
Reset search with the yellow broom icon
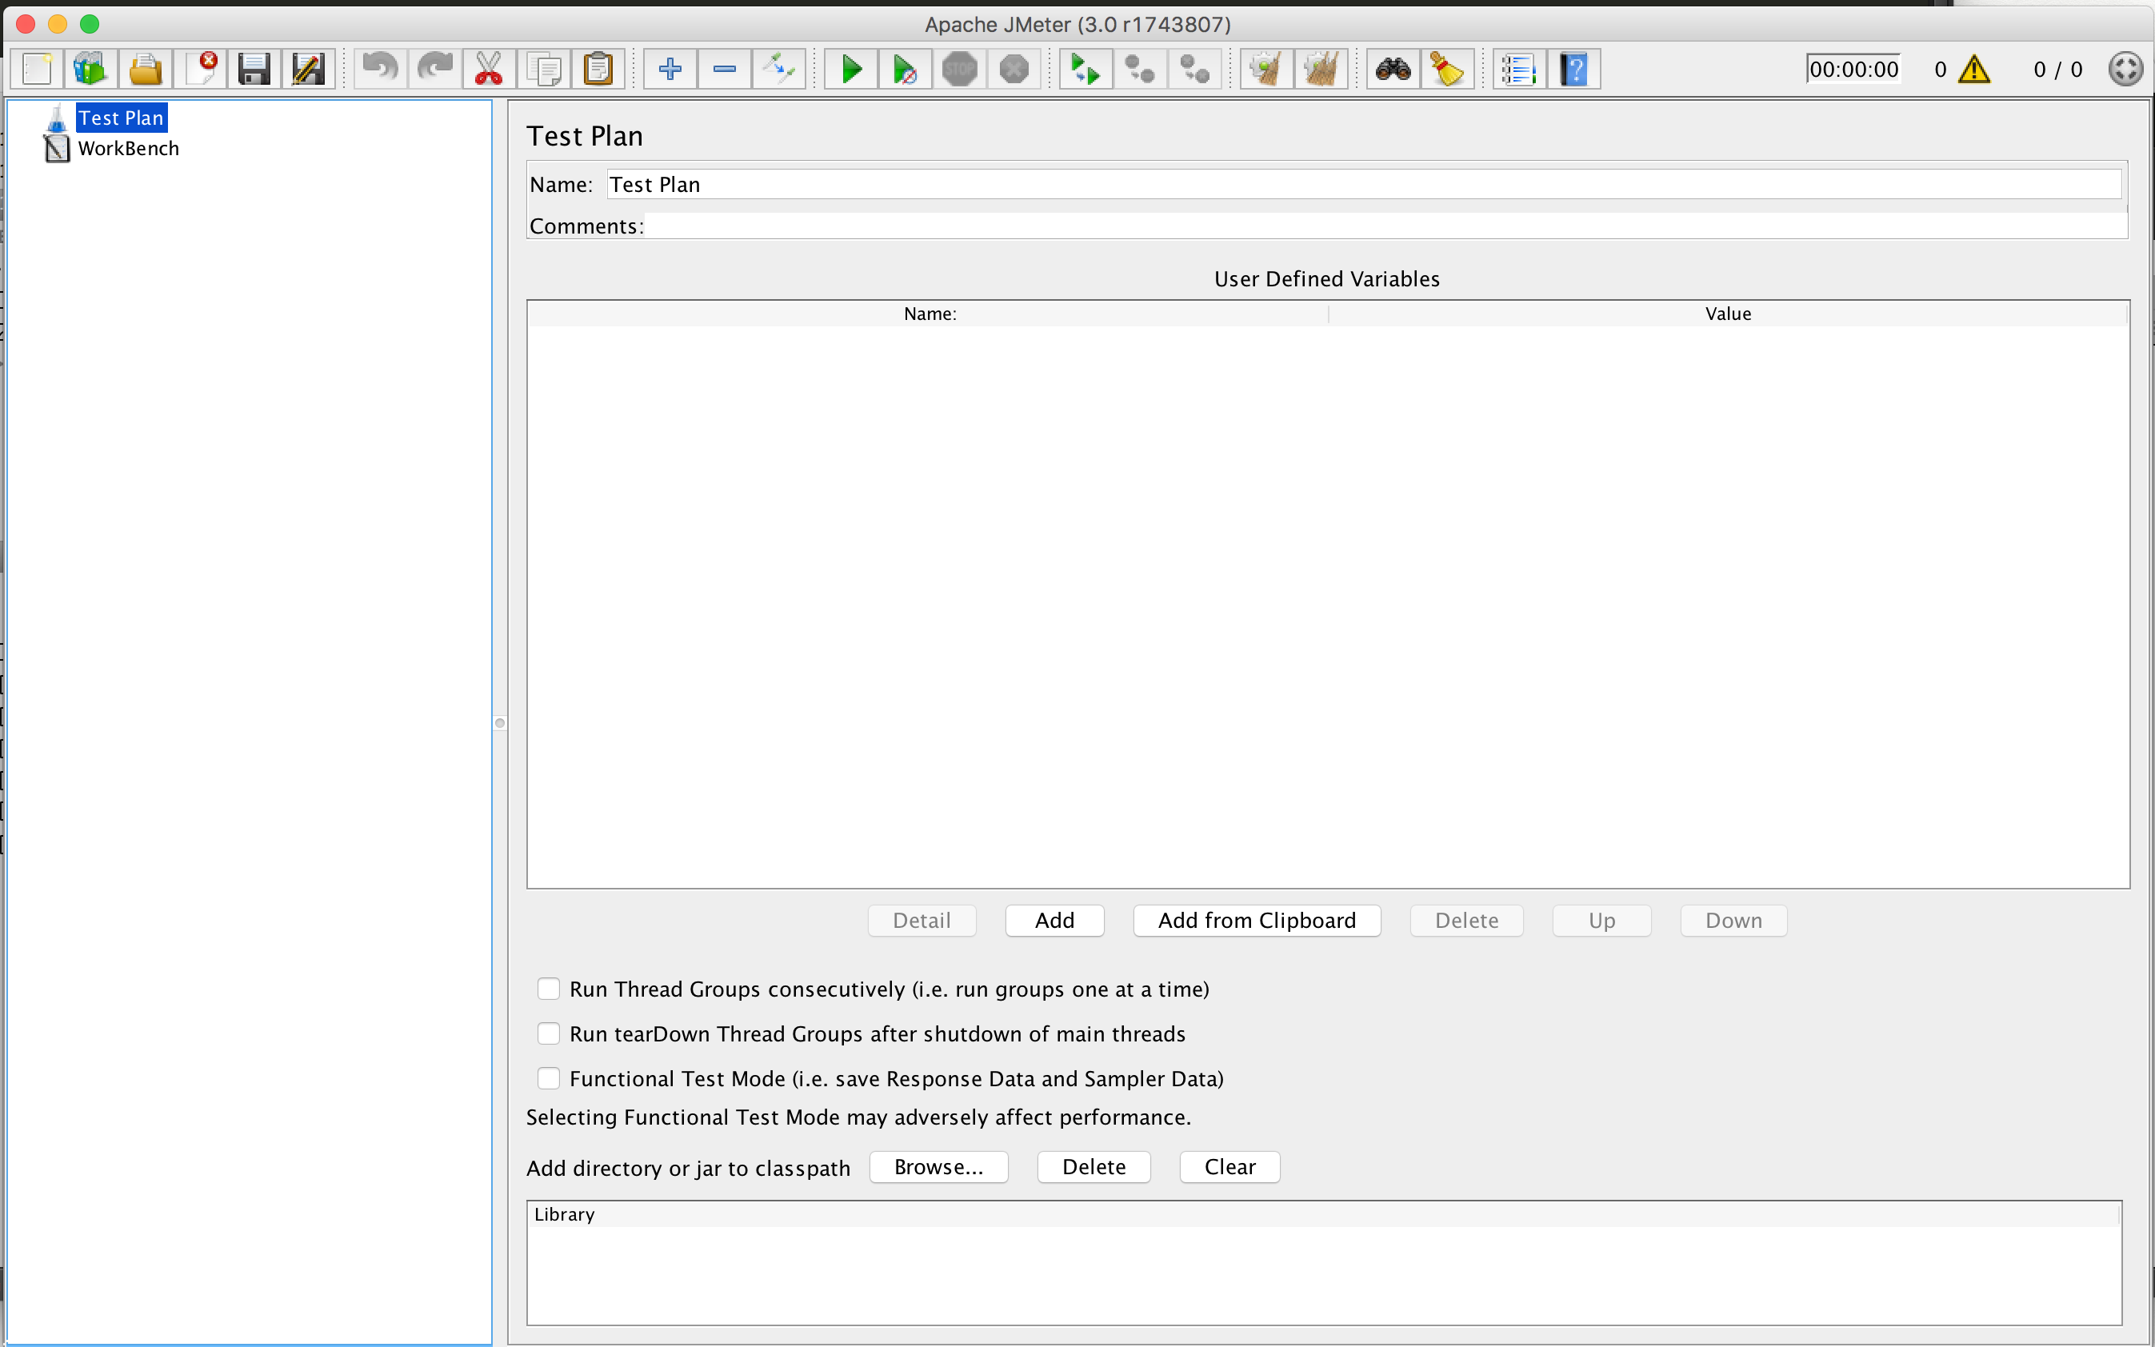(x=1448, y=69)
